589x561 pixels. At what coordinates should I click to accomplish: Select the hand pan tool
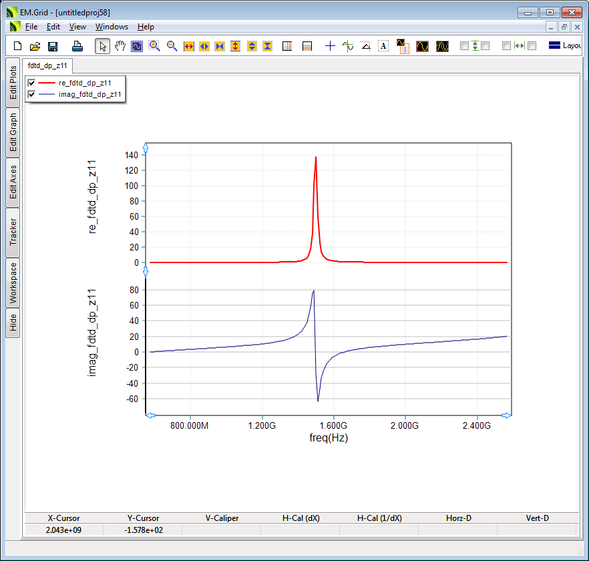(120, 46)
